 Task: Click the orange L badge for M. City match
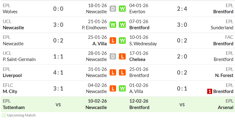[113, 88]
